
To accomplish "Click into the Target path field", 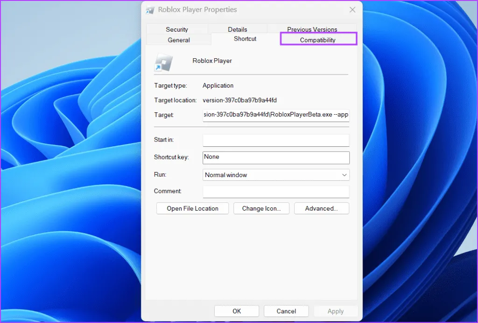I will click(x=276, y=115).
